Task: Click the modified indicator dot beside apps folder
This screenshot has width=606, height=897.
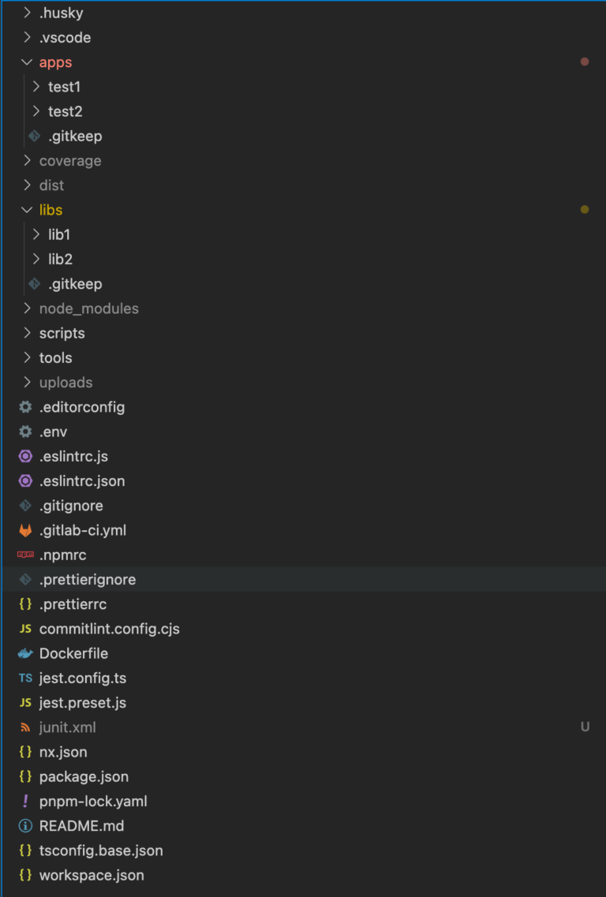Action: [x=584, y=62]
